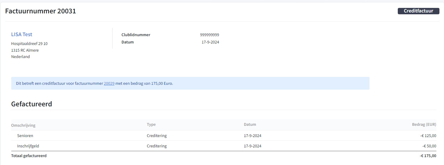Click the Type column header

[151, 125]
